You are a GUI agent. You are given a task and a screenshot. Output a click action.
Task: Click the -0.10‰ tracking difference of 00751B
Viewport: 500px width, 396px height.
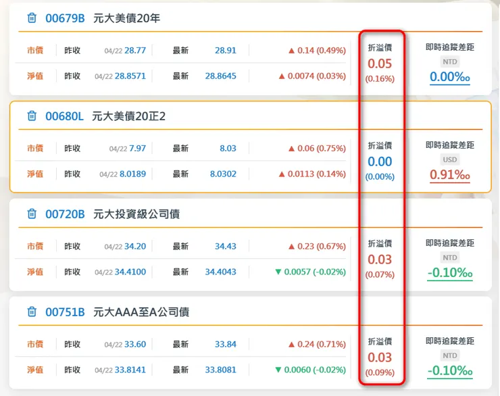pyautogui.click(x=449, y=370)
